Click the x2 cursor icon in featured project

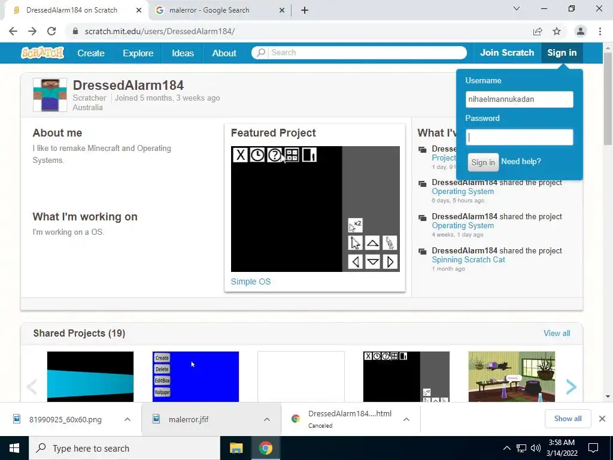coord(355,225)
